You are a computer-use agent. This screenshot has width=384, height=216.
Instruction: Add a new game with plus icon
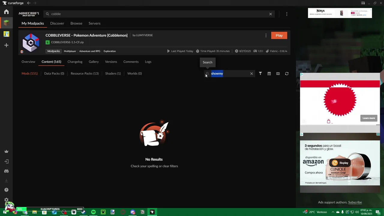[x=6, y=45]
